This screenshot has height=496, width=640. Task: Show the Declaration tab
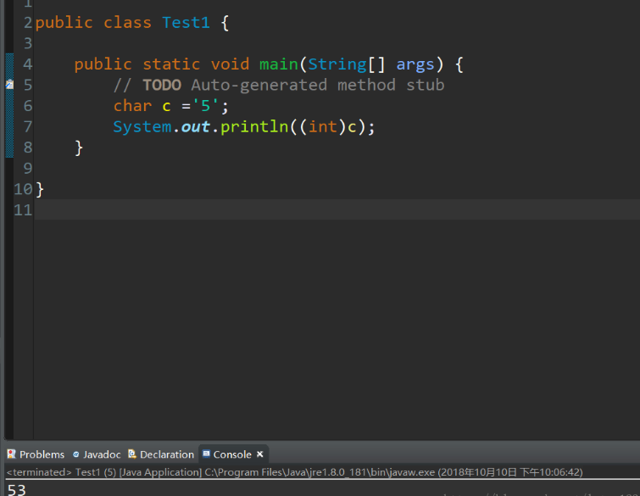[x=166, y=454]
